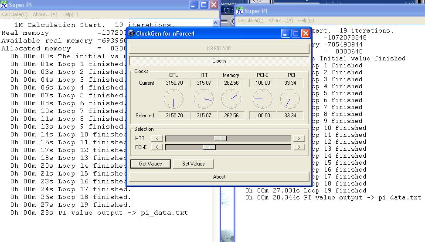This screenshot has height=242, width=425.
Task: Click the Current HTT value 315.07
Action: click(204, 83)
